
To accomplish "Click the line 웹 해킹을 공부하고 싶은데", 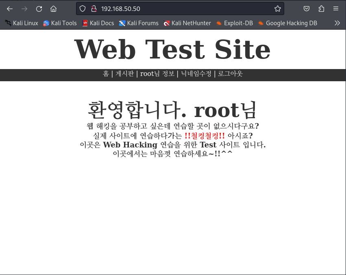I will click(x=172, y=126).
